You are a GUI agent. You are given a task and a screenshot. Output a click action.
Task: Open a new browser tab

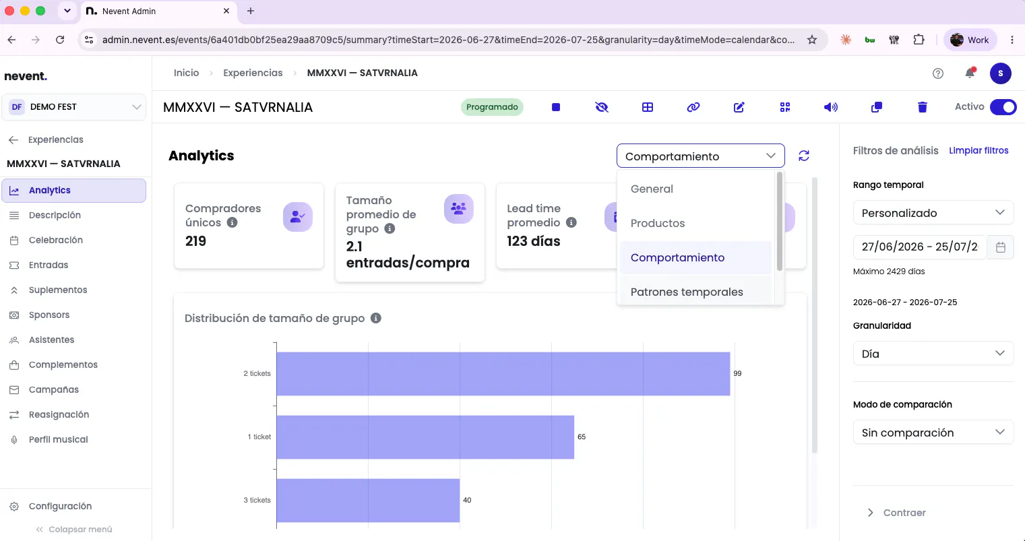[x=251, y=11]
